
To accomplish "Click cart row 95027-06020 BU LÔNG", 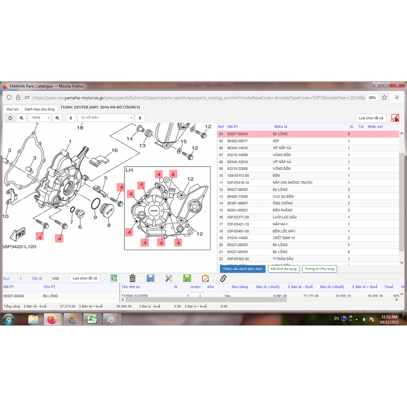I will click(x=61, y=296).
